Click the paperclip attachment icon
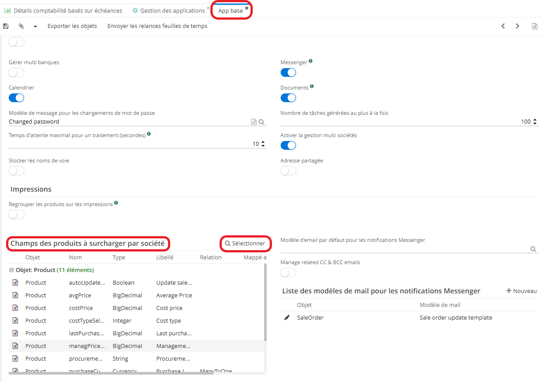The height and width of the screenshot is (382, 543). [x=21, y=26]
